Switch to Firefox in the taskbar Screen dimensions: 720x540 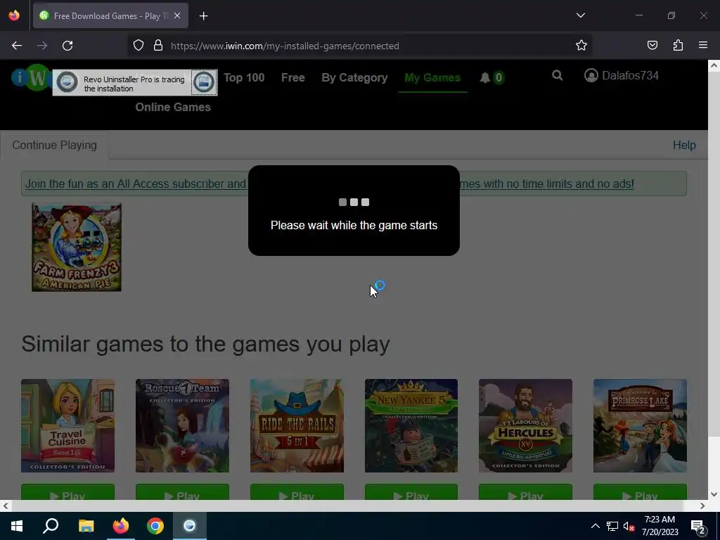121,526
